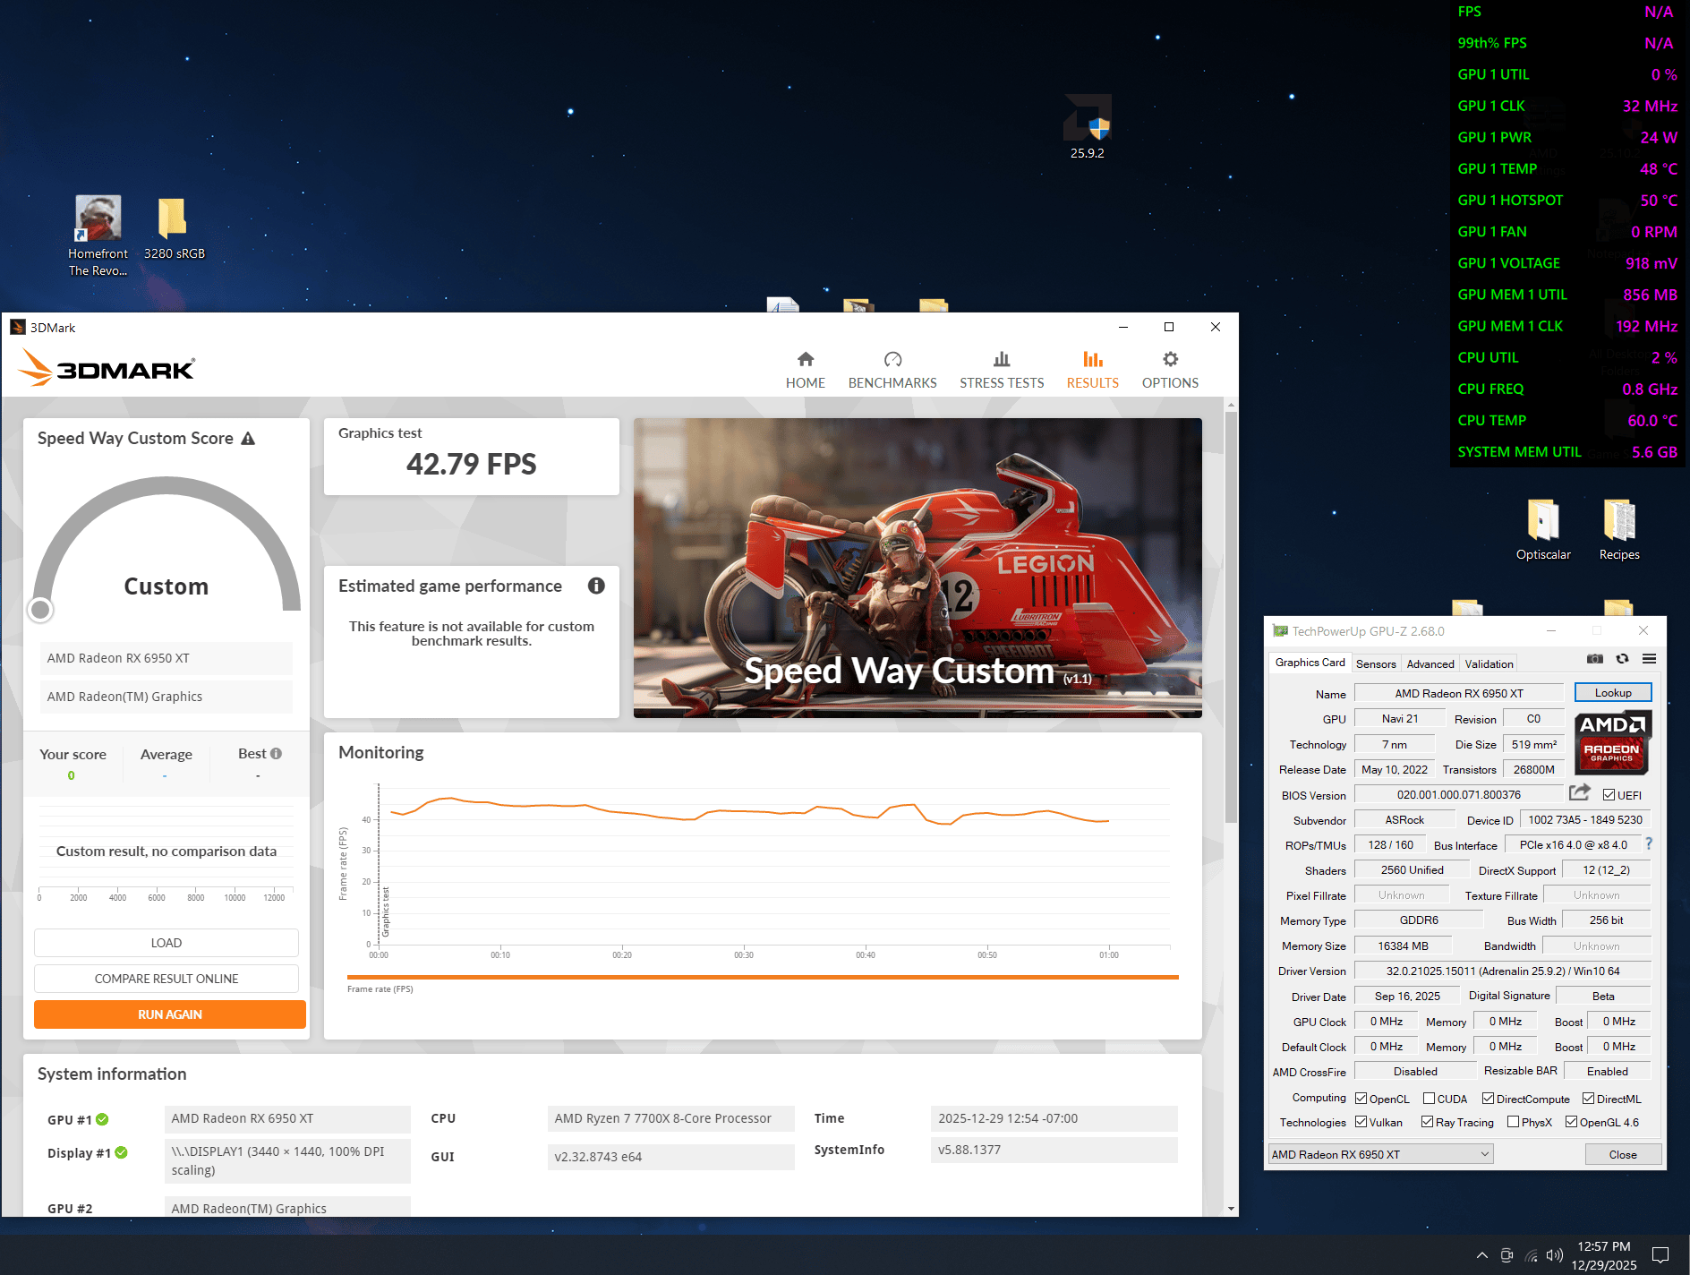
Task: Open the Homefront The Revolution desktop shortcut
Action: [98, 236]
